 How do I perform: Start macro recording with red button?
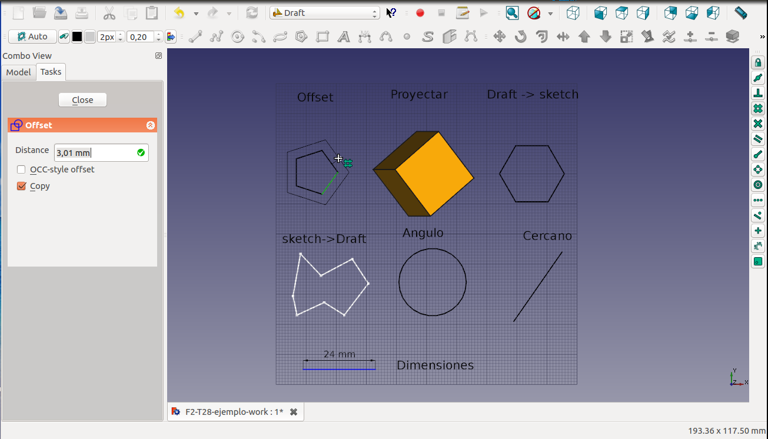(420, 13)
